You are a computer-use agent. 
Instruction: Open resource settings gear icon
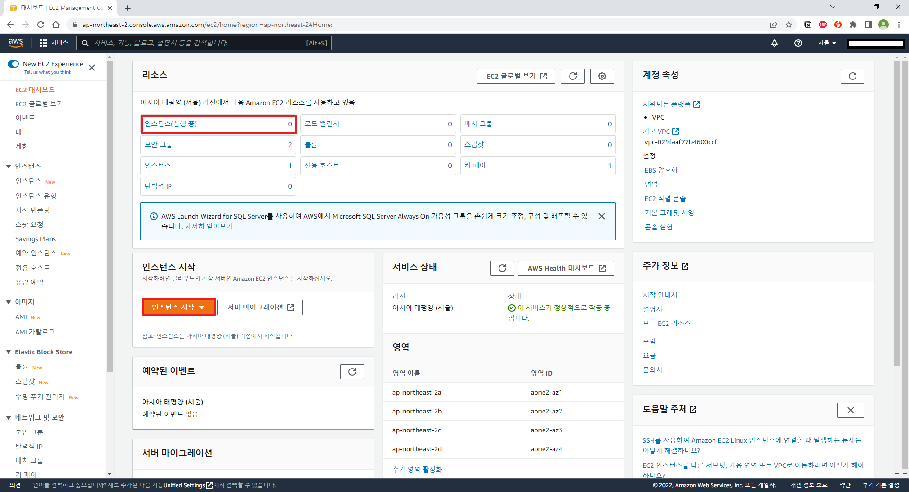tap(602, 76)
